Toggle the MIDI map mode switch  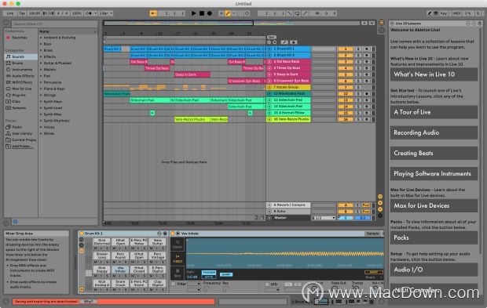click(x=456, y=13)
